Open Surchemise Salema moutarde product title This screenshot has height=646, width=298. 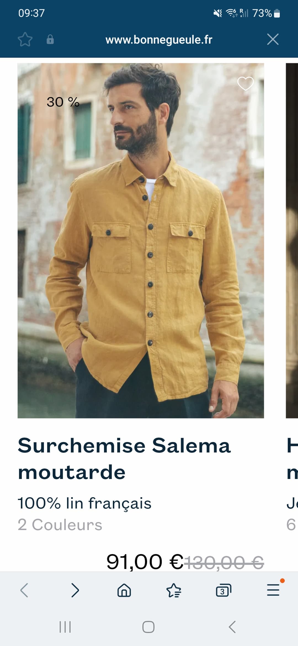(124, 459)
